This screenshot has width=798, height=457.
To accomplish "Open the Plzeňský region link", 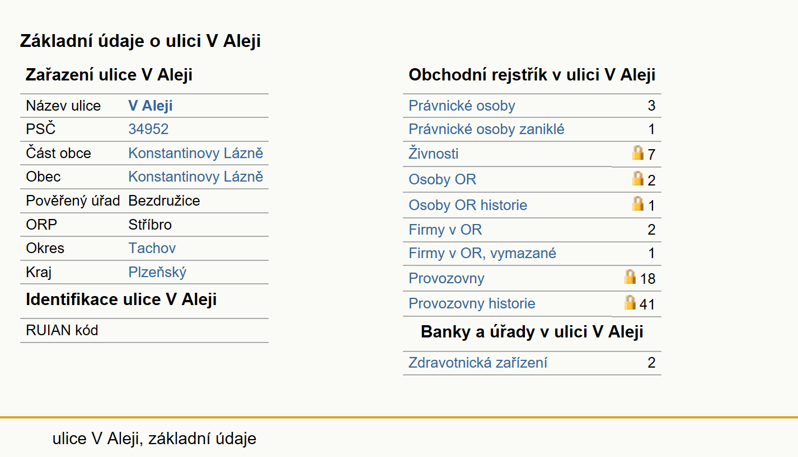I will (x=157, y=272).
